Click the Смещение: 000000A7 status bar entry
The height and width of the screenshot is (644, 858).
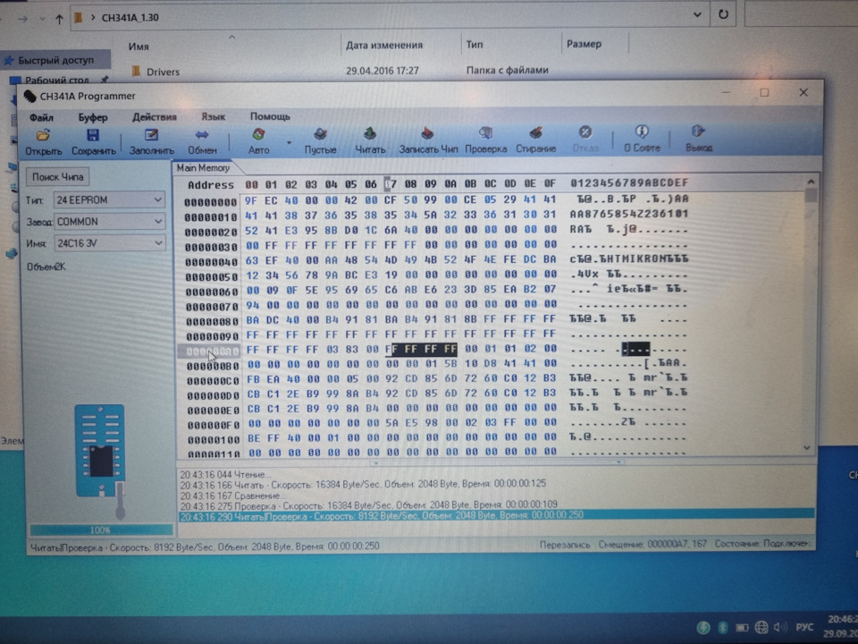[x=652, y=545]
